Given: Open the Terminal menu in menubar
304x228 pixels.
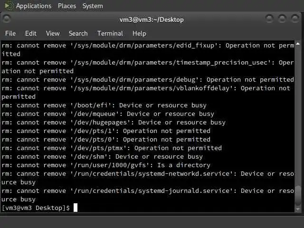Looking at the screenshot, I should (x=110, y=33).
